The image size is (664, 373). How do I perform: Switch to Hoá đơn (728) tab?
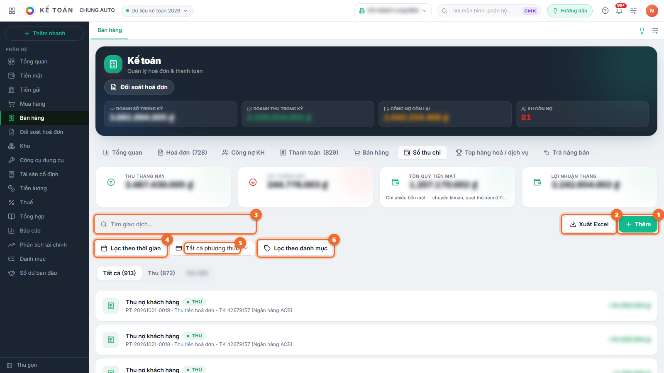[x=182, y=153]
